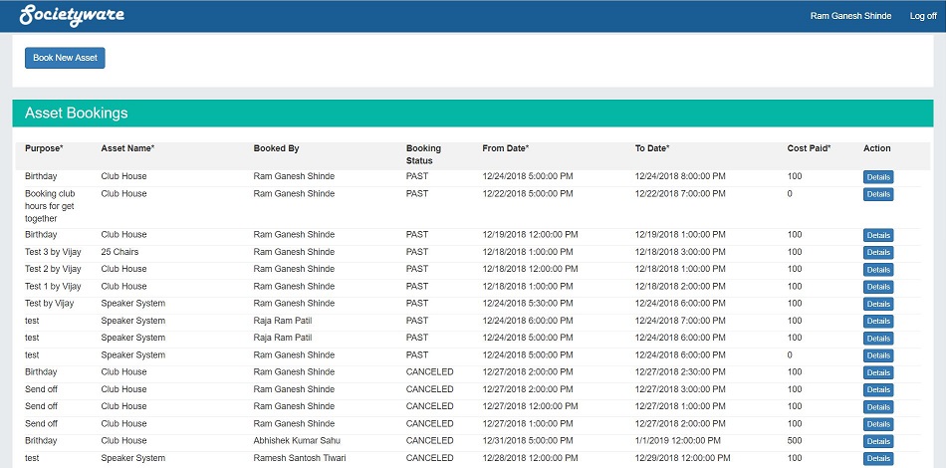Open Details for 12/24/2018 5:00 PM Birthday booking
Image resolution: width=946 pixels, height=468 pixels.
pyautogui.click(x=878, y=177)
